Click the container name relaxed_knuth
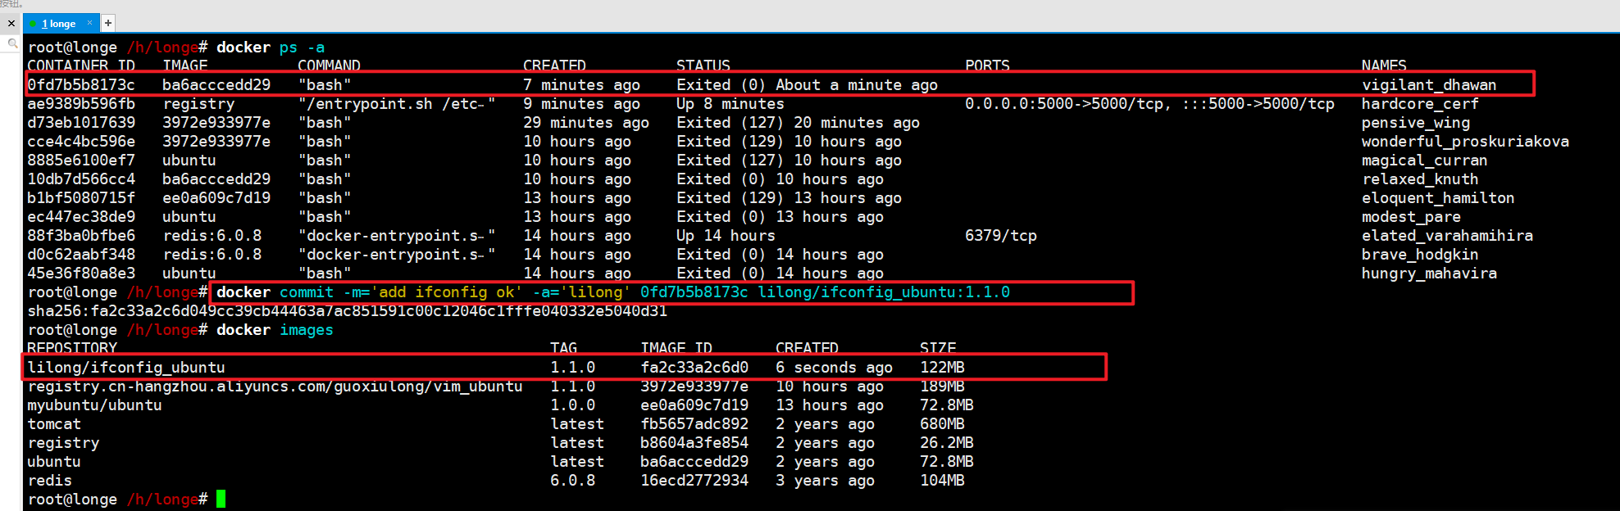Viewport: 1620px width, 511px height. coord(1420,179)
